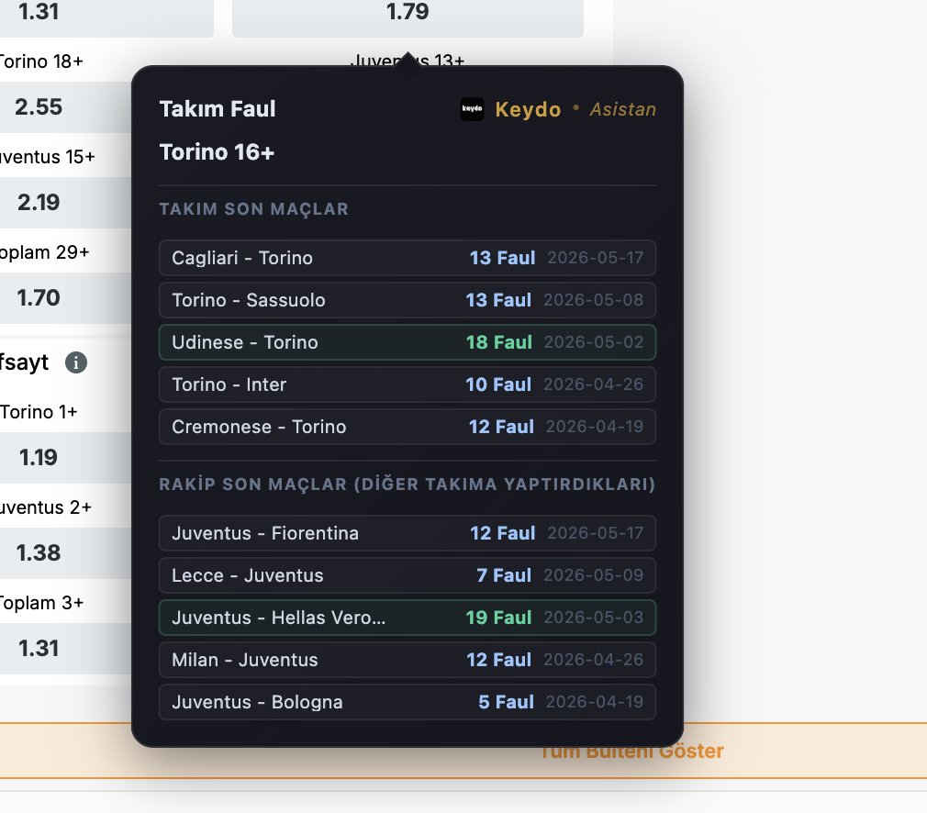The height and width of the screenshot is (813, 927).
Task: Click the Torino 16+ heading
Action: click(217, 152)
